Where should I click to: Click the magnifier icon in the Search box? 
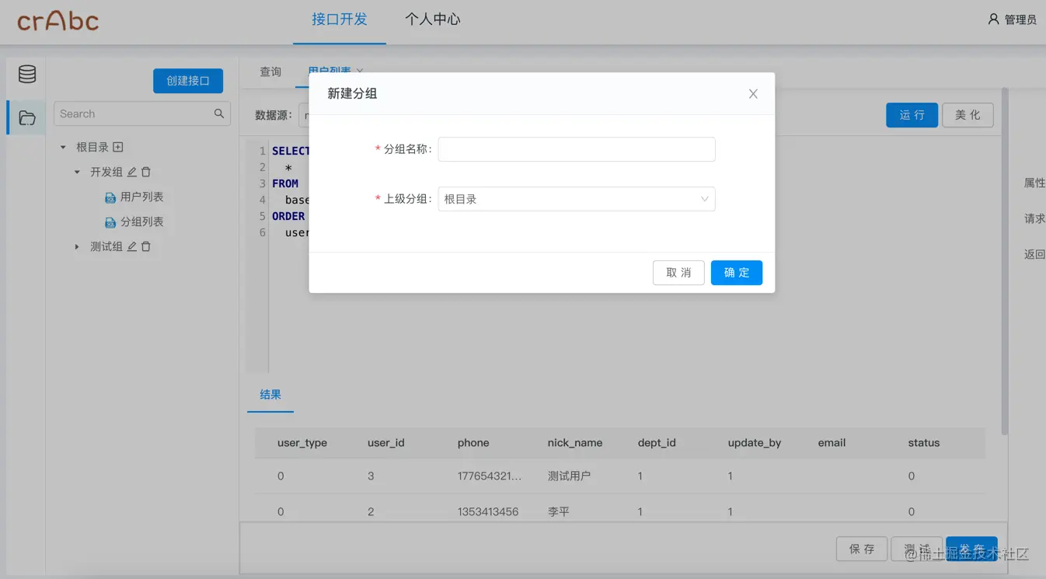pyautogui.click(x=219, y=113)
